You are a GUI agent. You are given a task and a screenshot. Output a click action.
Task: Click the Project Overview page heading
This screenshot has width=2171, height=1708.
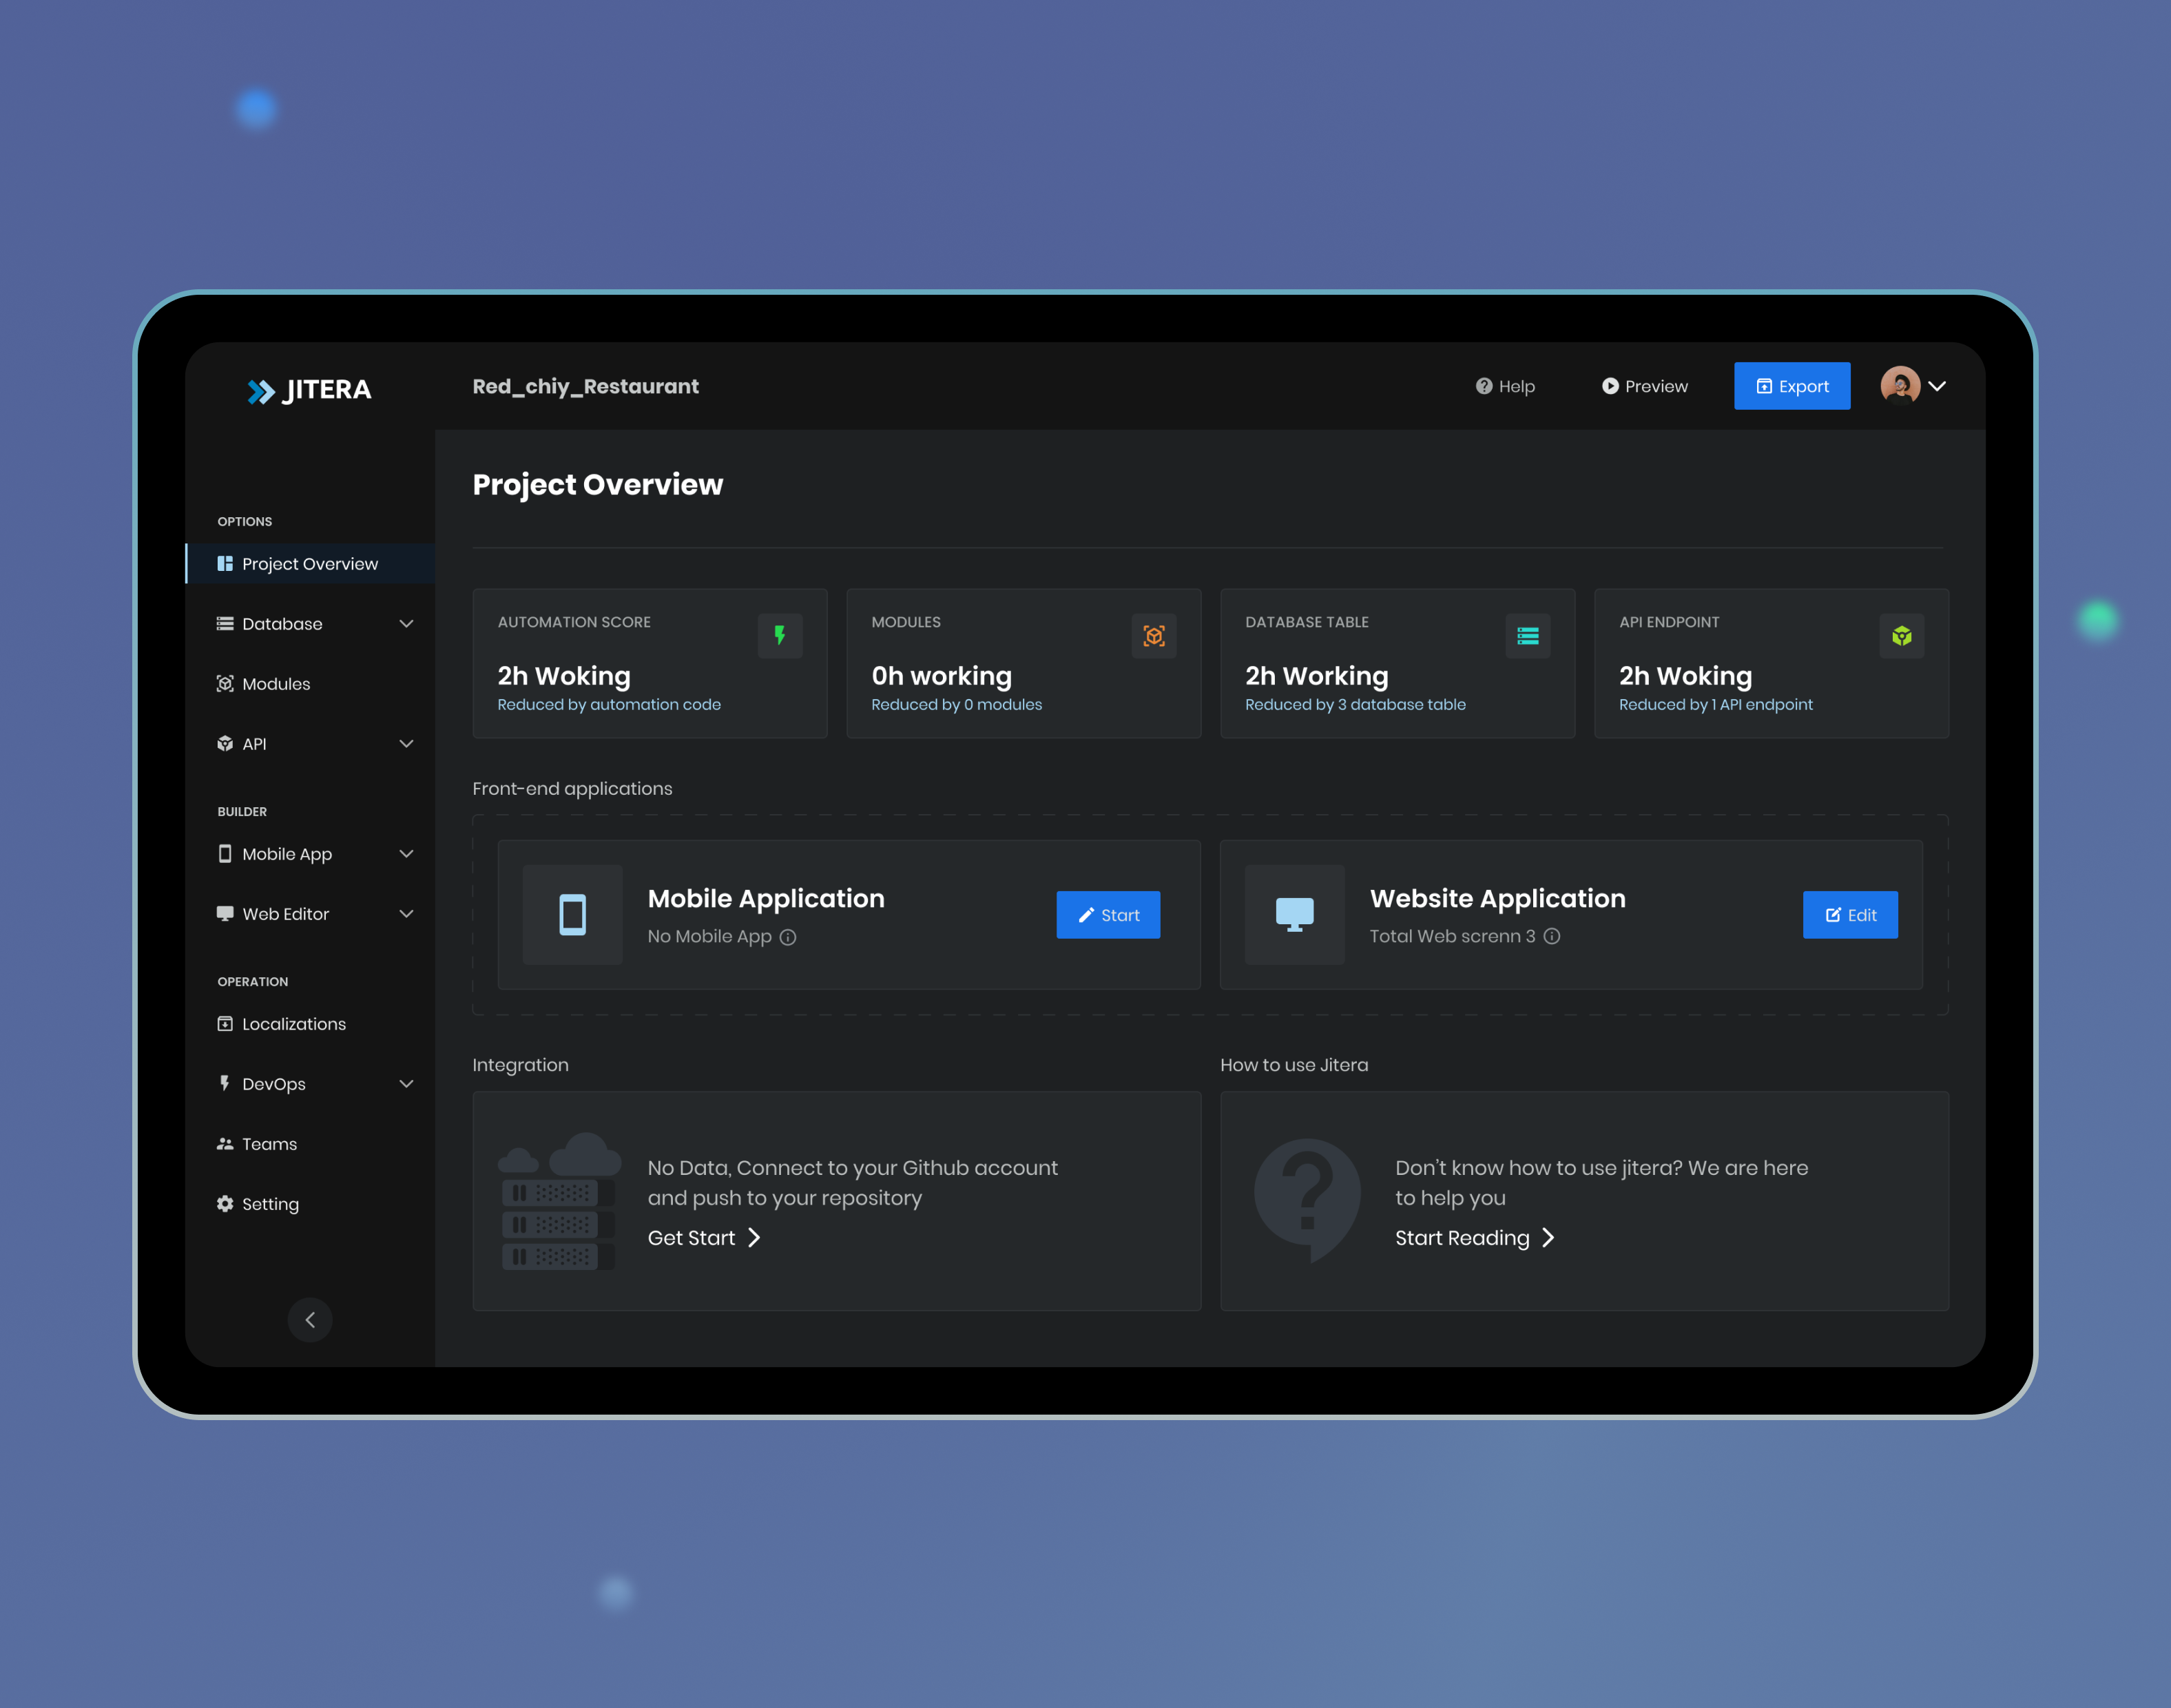(597, 485)
